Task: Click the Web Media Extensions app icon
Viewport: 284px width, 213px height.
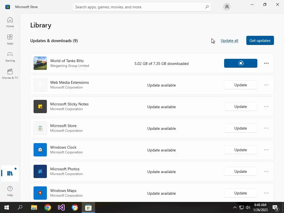Action: point(40,85)
